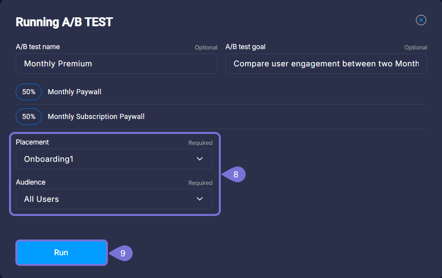The height and width of the screenshot is (278, 442).
Task: Click the Required tag above Placement dropdown
Action: (200, 143)
